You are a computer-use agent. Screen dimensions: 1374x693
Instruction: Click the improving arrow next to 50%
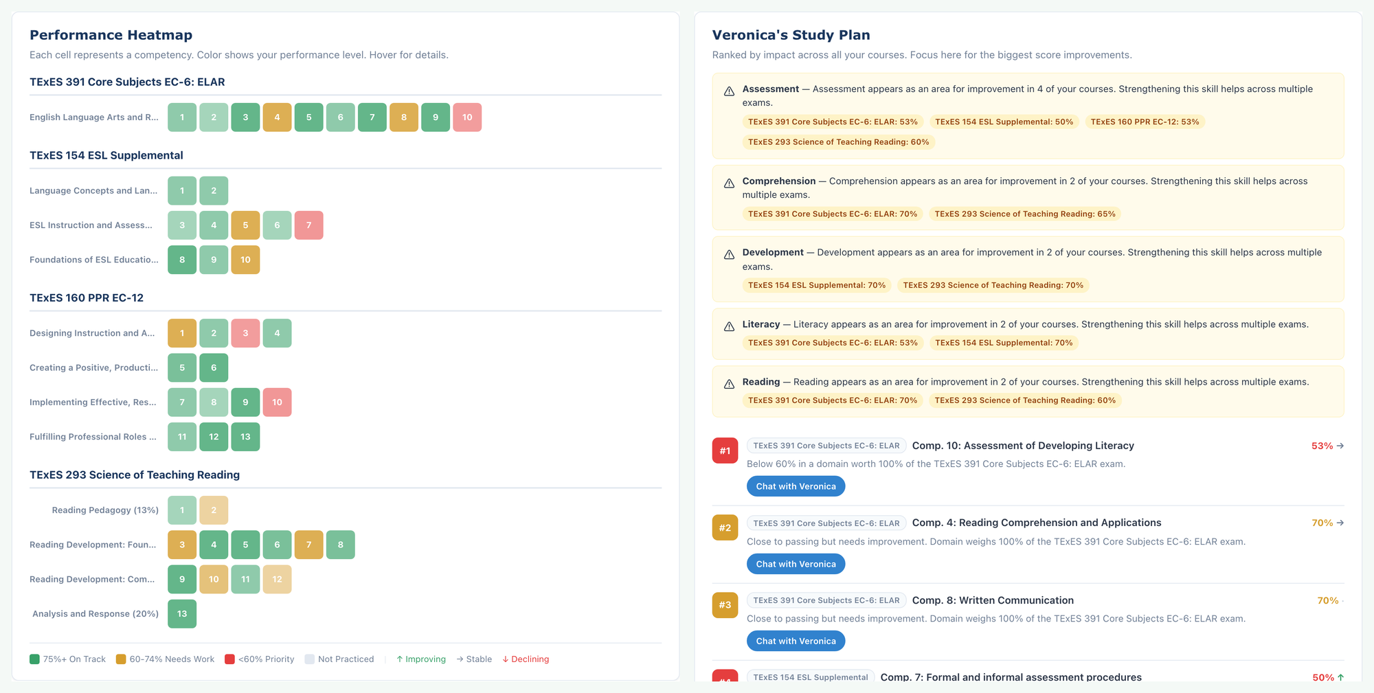click(x=1341, y=677)
